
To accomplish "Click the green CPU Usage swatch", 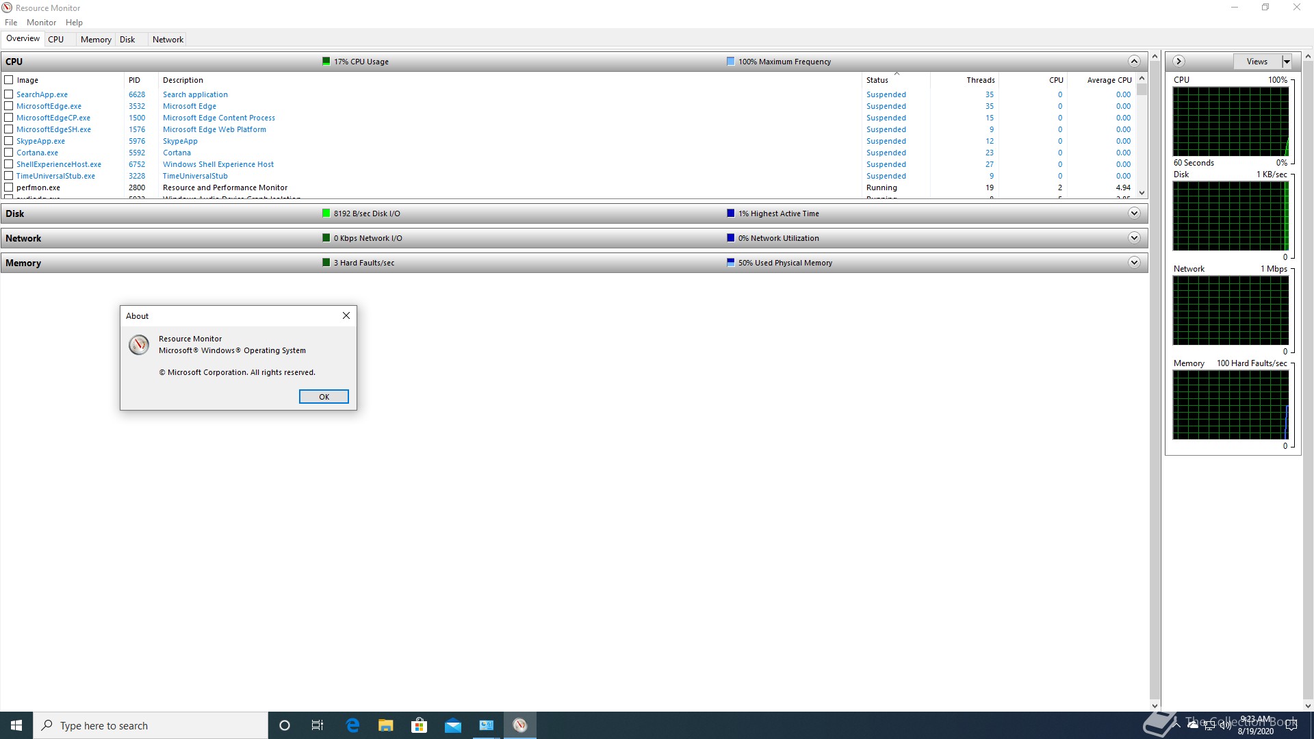I will click(326, 62).
